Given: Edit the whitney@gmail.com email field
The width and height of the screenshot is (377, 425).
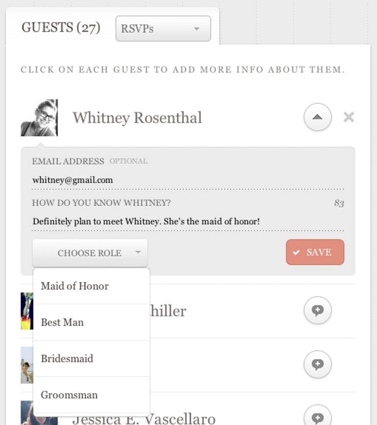Looking at the screenshot, I should click(x=188, y=180).
